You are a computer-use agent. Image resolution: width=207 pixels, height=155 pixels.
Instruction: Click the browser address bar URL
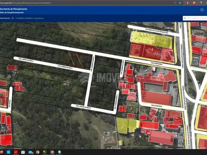25,3
